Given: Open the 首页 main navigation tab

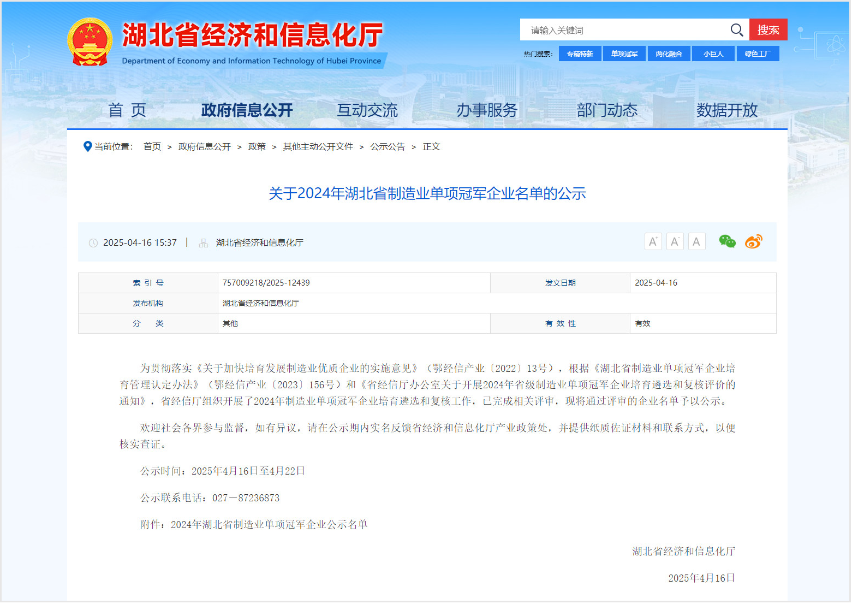Looking at the screenshot, I should click(127, 110).
